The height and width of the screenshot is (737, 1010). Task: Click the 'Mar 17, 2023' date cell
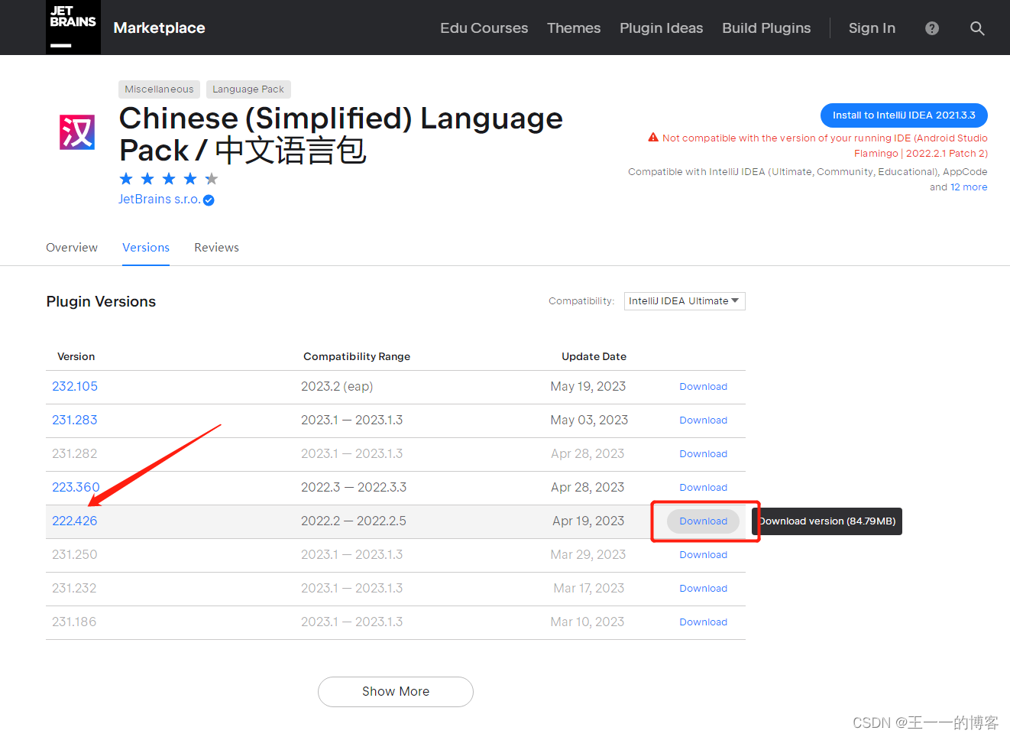tap(589, 589)
